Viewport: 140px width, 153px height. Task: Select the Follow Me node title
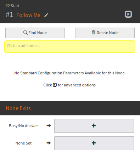pos(28,15)
